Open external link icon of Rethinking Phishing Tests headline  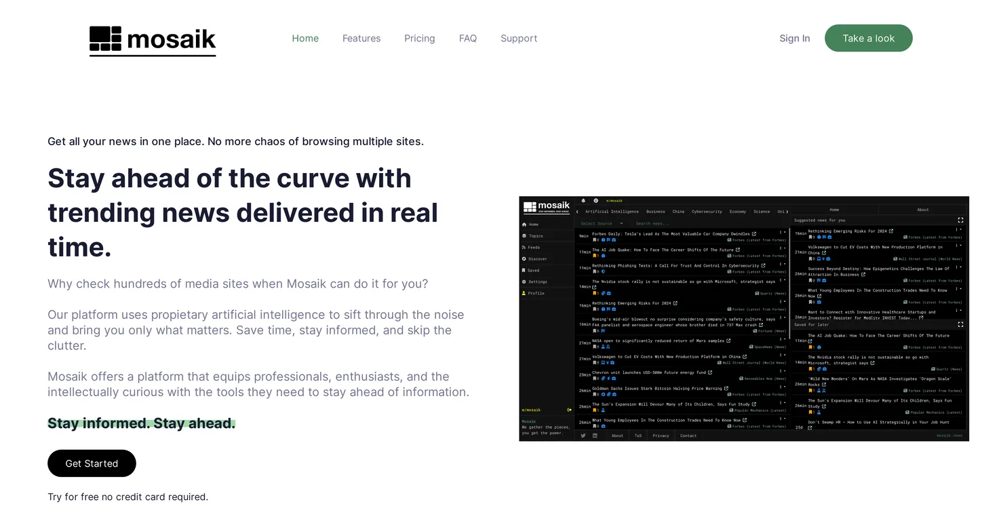763,266
